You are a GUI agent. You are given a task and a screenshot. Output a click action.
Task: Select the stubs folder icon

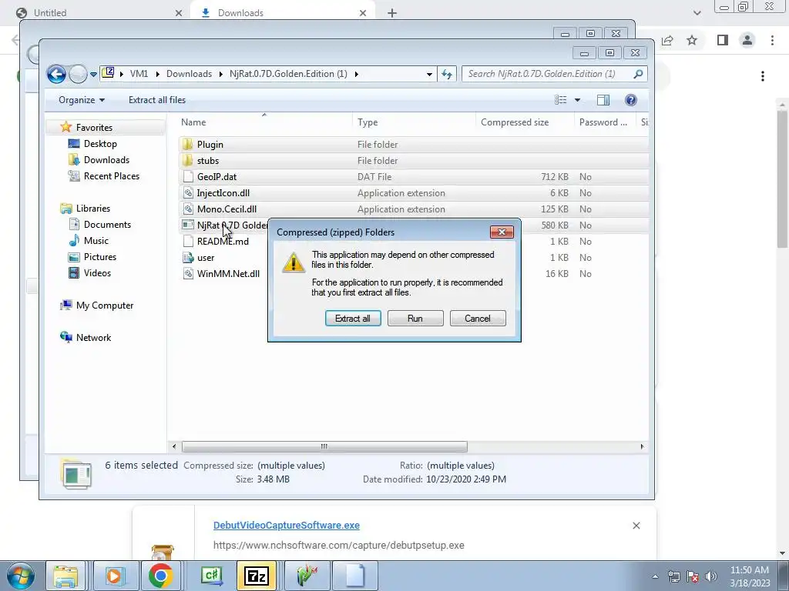(x=188, y=161)
